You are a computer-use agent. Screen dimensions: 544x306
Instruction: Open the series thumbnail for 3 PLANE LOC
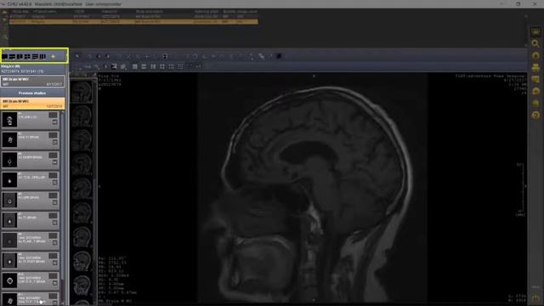click(x=9, y=120)
